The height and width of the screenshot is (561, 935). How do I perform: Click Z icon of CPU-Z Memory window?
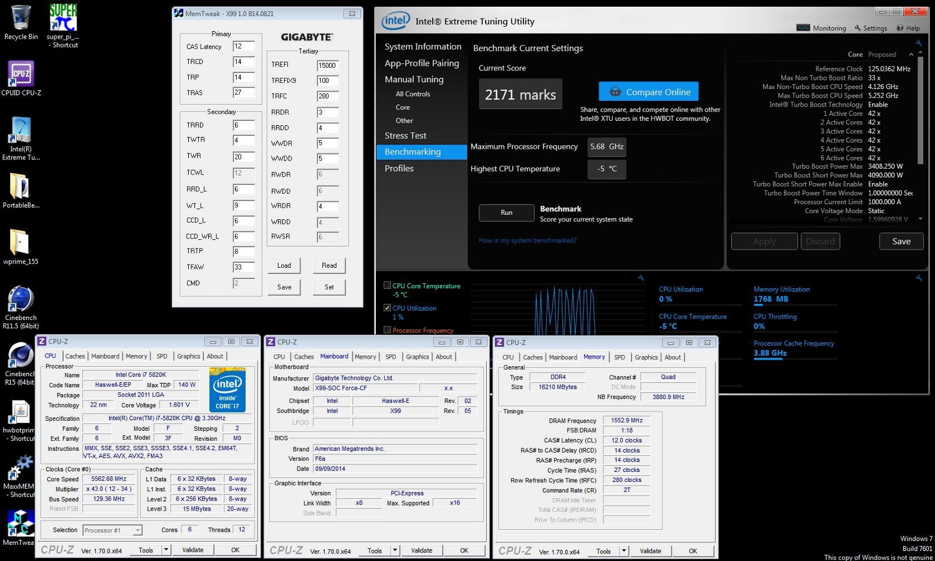tap(499, 342)
